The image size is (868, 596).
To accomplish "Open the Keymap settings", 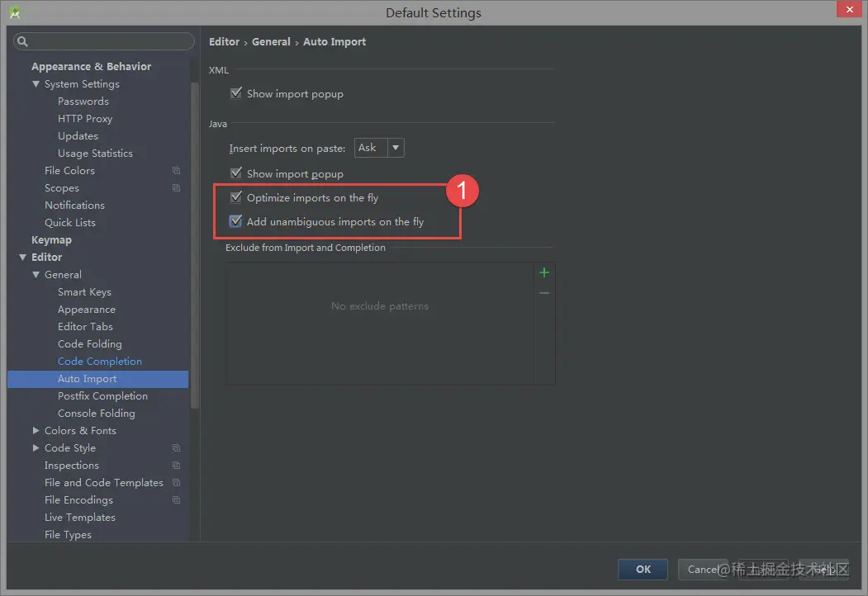I will pyautogui.click(x=51, y=240).
